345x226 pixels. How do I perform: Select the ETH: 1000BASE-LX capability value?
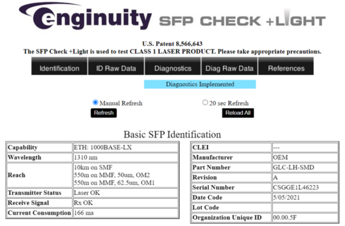pos(103,147)
